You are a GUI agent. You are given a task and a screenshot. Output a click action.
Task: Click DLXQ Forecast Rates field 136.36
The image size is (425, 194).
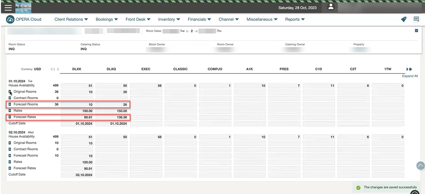[111, 118]
